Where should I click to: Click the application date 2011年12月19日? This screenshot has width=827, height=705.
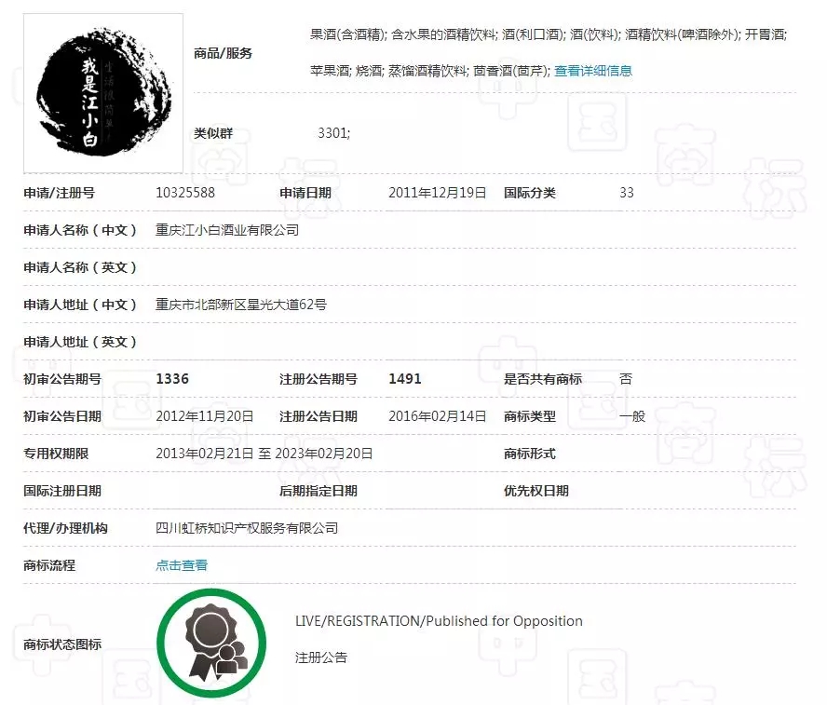437,193
